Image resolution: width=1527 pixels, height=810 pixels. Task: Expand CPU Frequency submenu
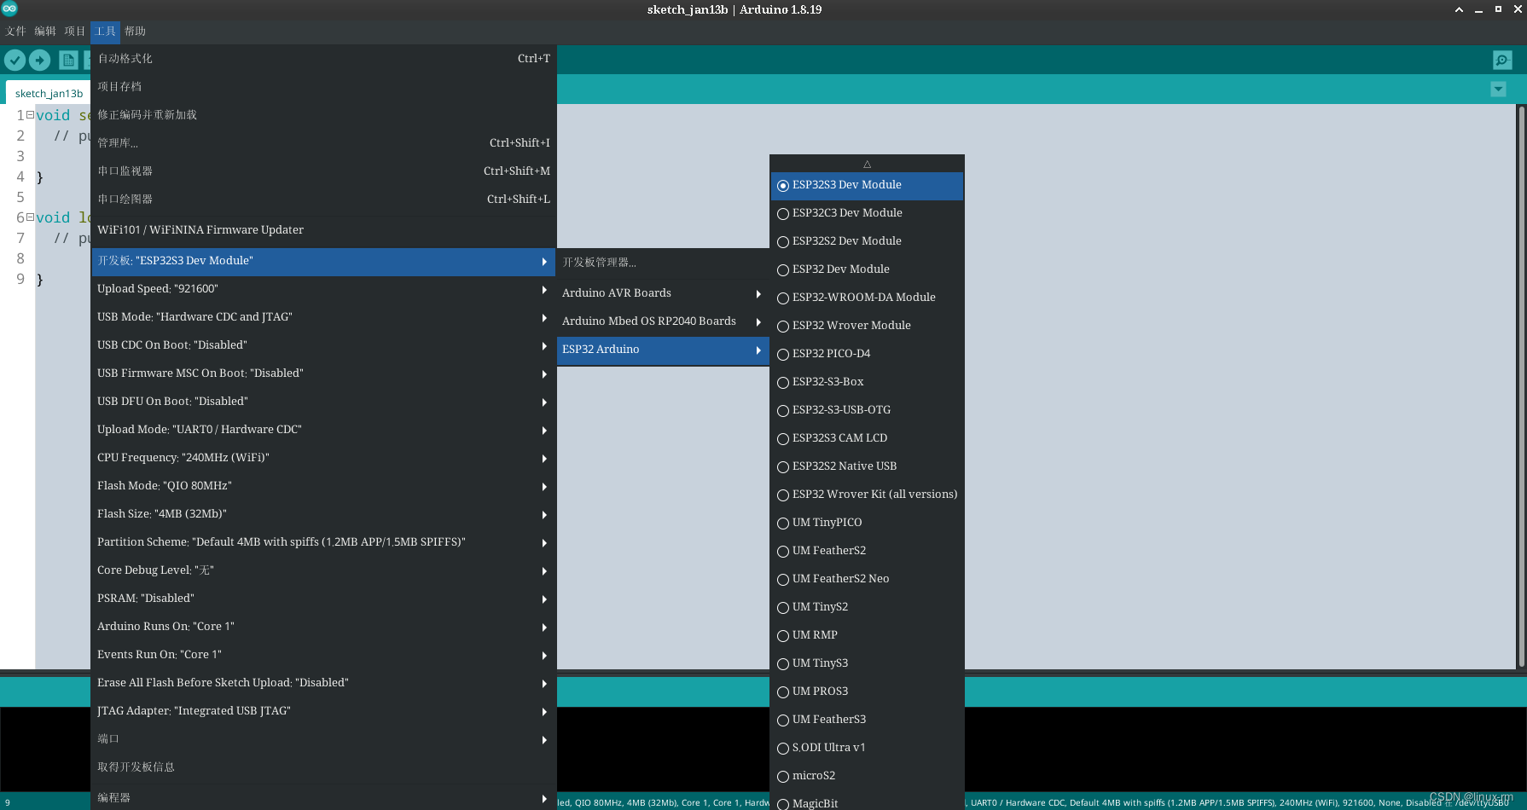tap(323, 458)
